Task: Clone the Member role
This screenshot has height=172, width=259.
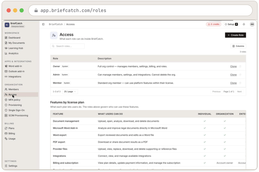Action: [233, 83]
